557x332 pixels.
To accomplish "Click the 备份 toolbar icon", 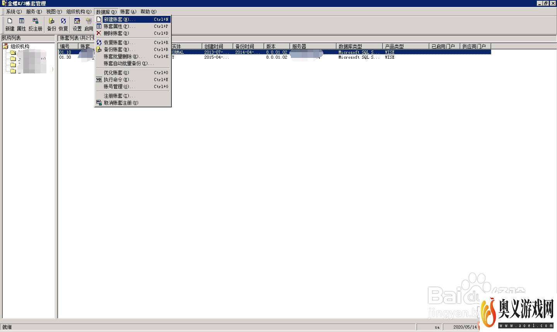I will (51, 24).
